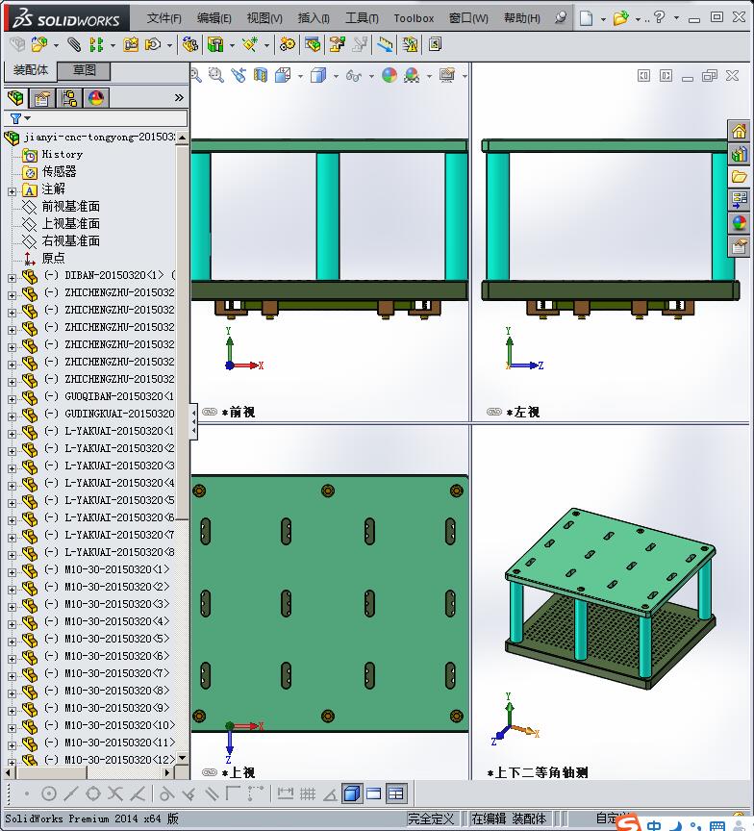Click the Apply Scene icon

tap(412, 75)
